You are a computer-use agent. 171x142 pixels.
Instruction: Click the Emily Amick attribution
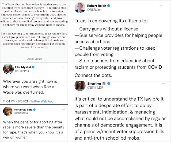34,59
